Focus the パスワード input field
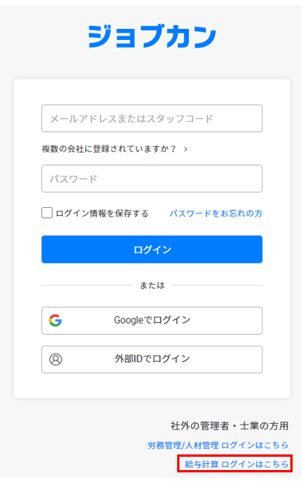This screenshot has height=481, width=302. [x=152, y=178]
